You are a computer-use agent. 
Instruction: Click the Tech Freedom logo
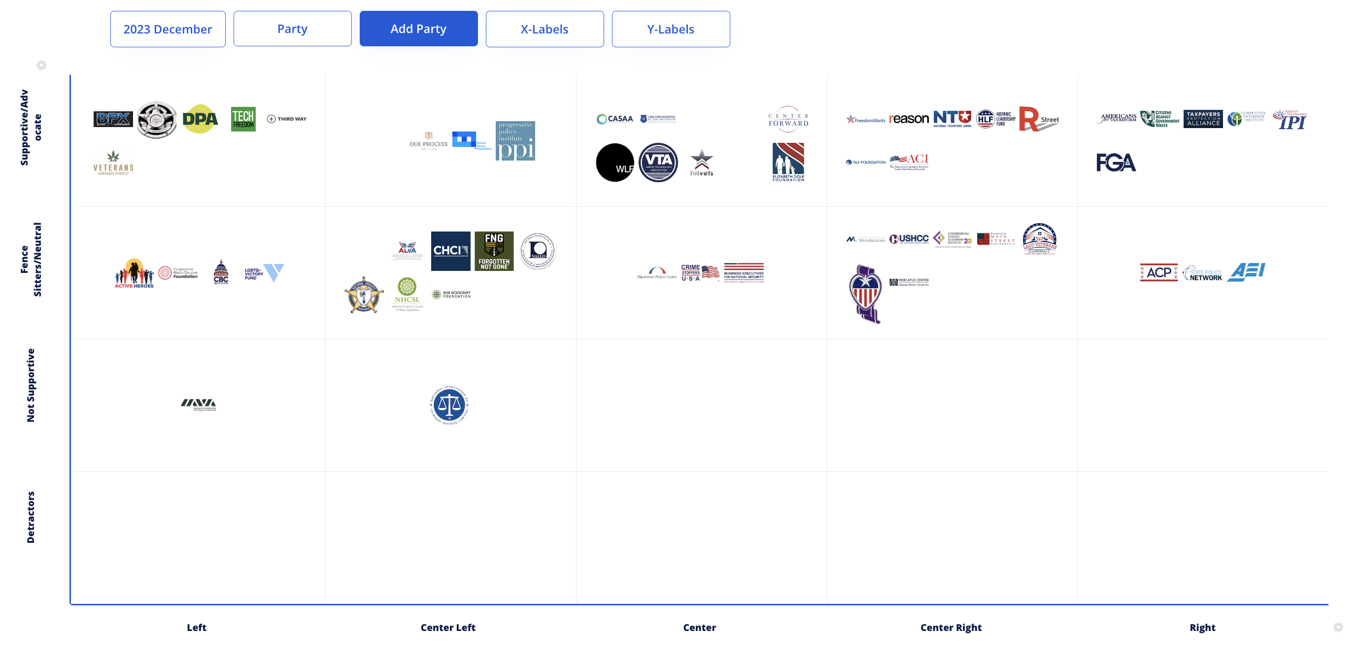click(243, 119)
